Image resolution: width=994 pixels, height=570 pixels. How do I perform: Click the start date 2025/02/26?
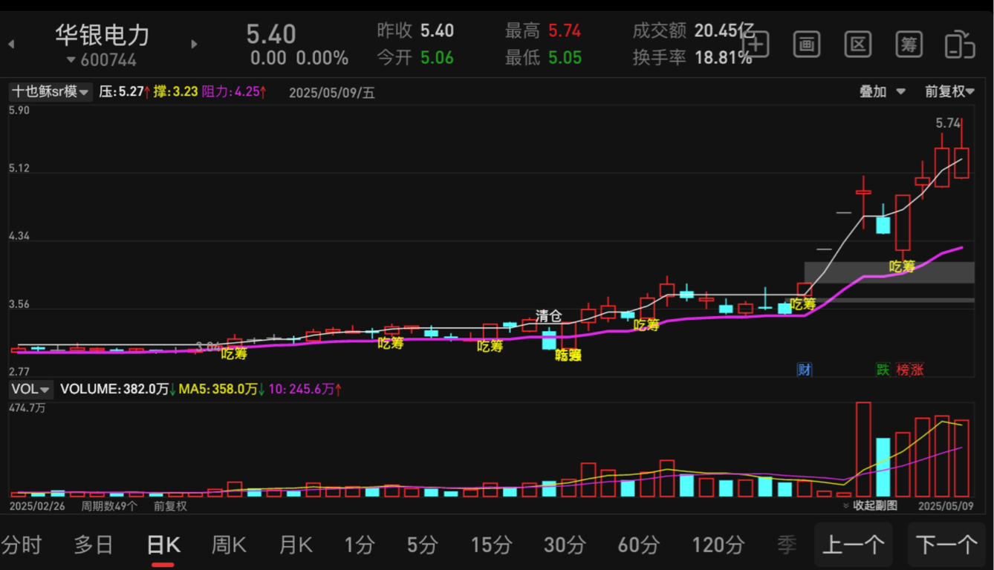(x=37, y=506)
